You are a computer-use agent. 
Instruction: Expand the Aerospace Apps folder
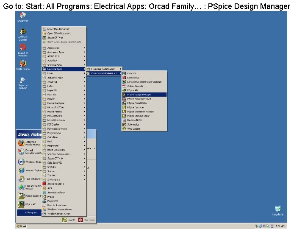(64, 52)
